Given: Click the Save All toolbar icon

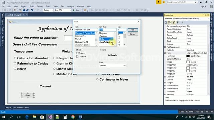Looking at the screenshot, I should [27, 10].
